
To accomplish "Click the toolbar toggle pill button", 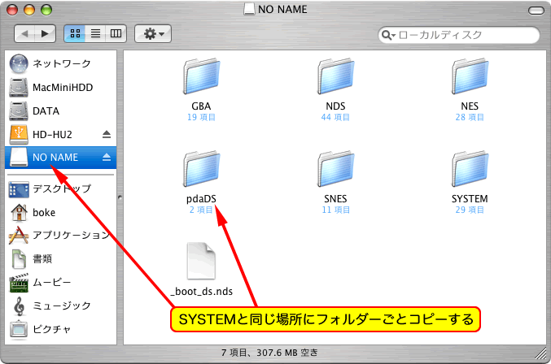I will (x=536, y=11).
